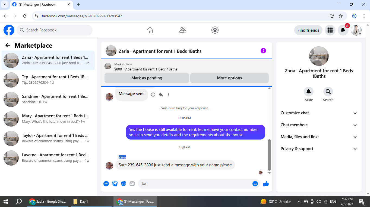Open the Day 1 folder on taskbar
Screen dimensions: 370x207
91,202
